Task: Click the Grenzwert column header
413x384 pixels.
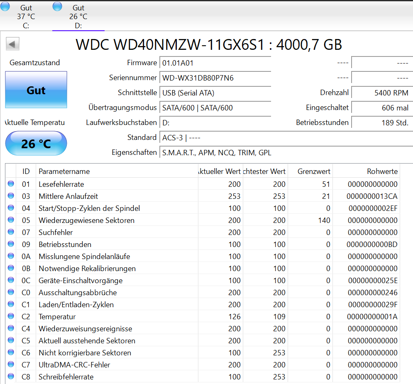Action: pyautogui.click(x=310, y=171)
